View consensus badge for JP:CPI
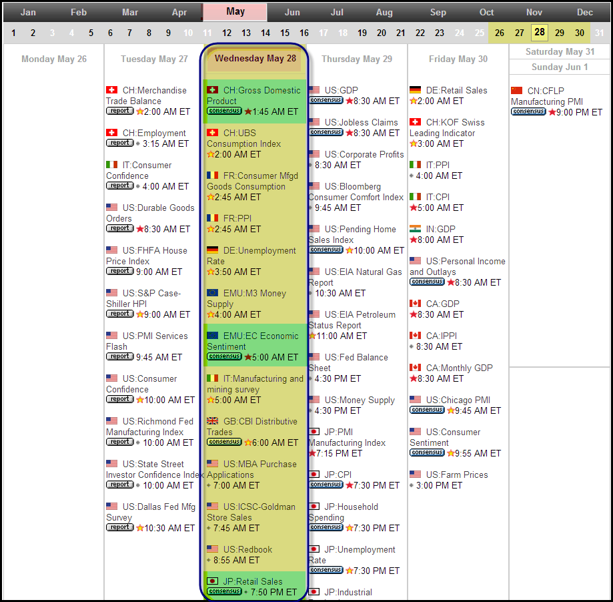Image resolution: width=613 pixels, height=602 pixels. (326, 485)
